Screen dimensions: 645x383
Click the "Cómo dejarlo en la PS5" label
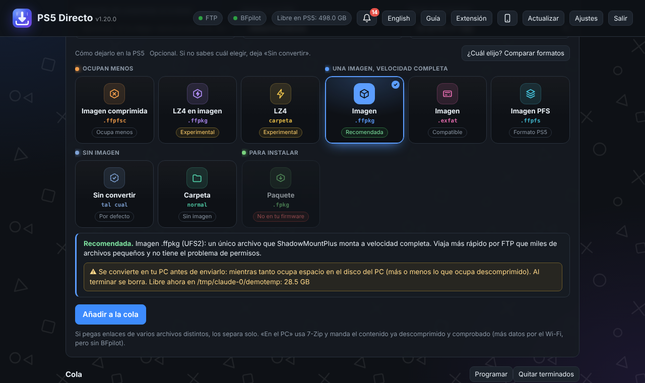[110, 53]
